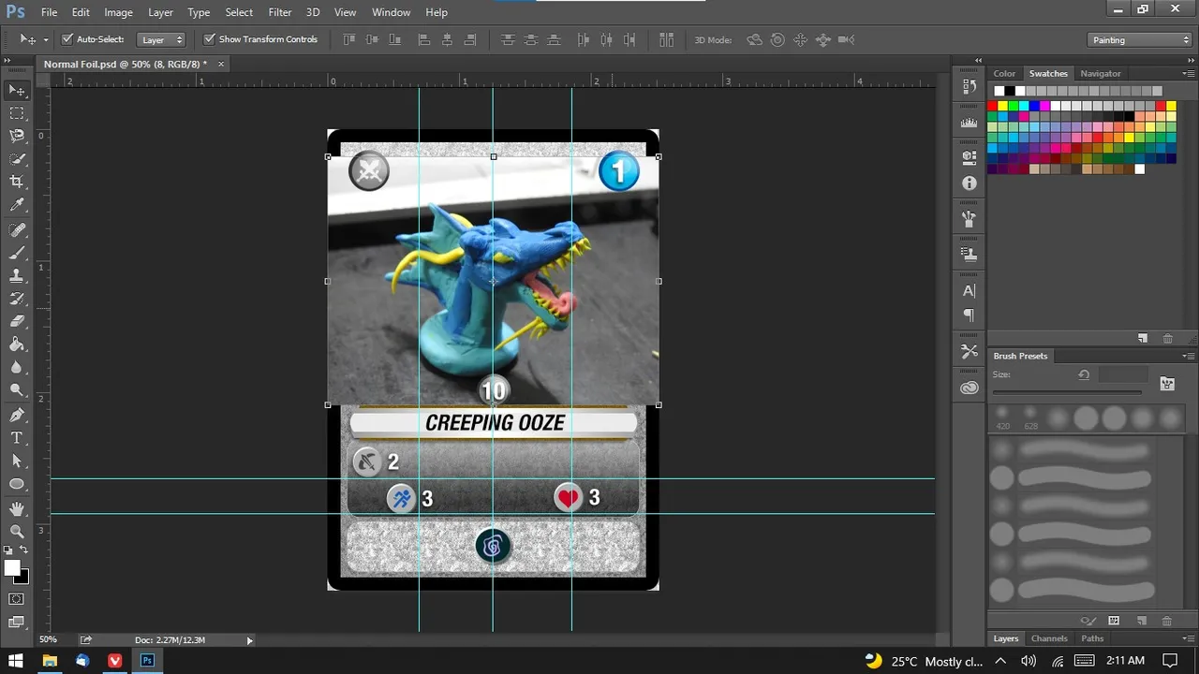Toggle Show Transform Controls checkbox
1199x674 pixels.
point(210,39)
